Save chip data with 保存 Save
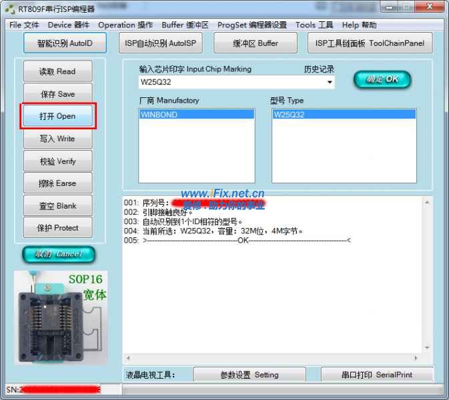This screenshot has width=449, height=400. (x=57, y=94)
